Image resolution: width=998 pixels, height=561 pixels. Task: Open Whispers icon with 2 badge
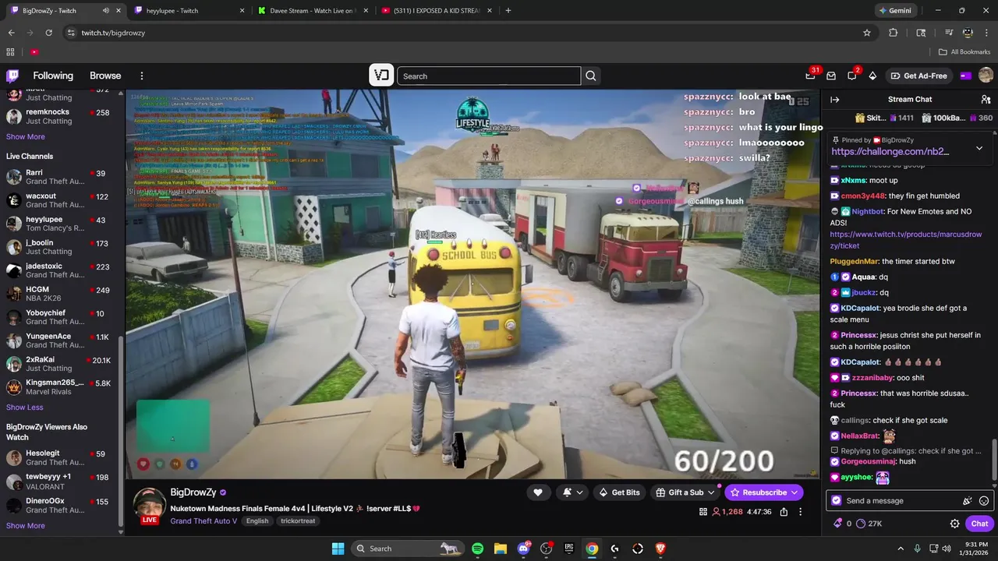click(851, 76)
